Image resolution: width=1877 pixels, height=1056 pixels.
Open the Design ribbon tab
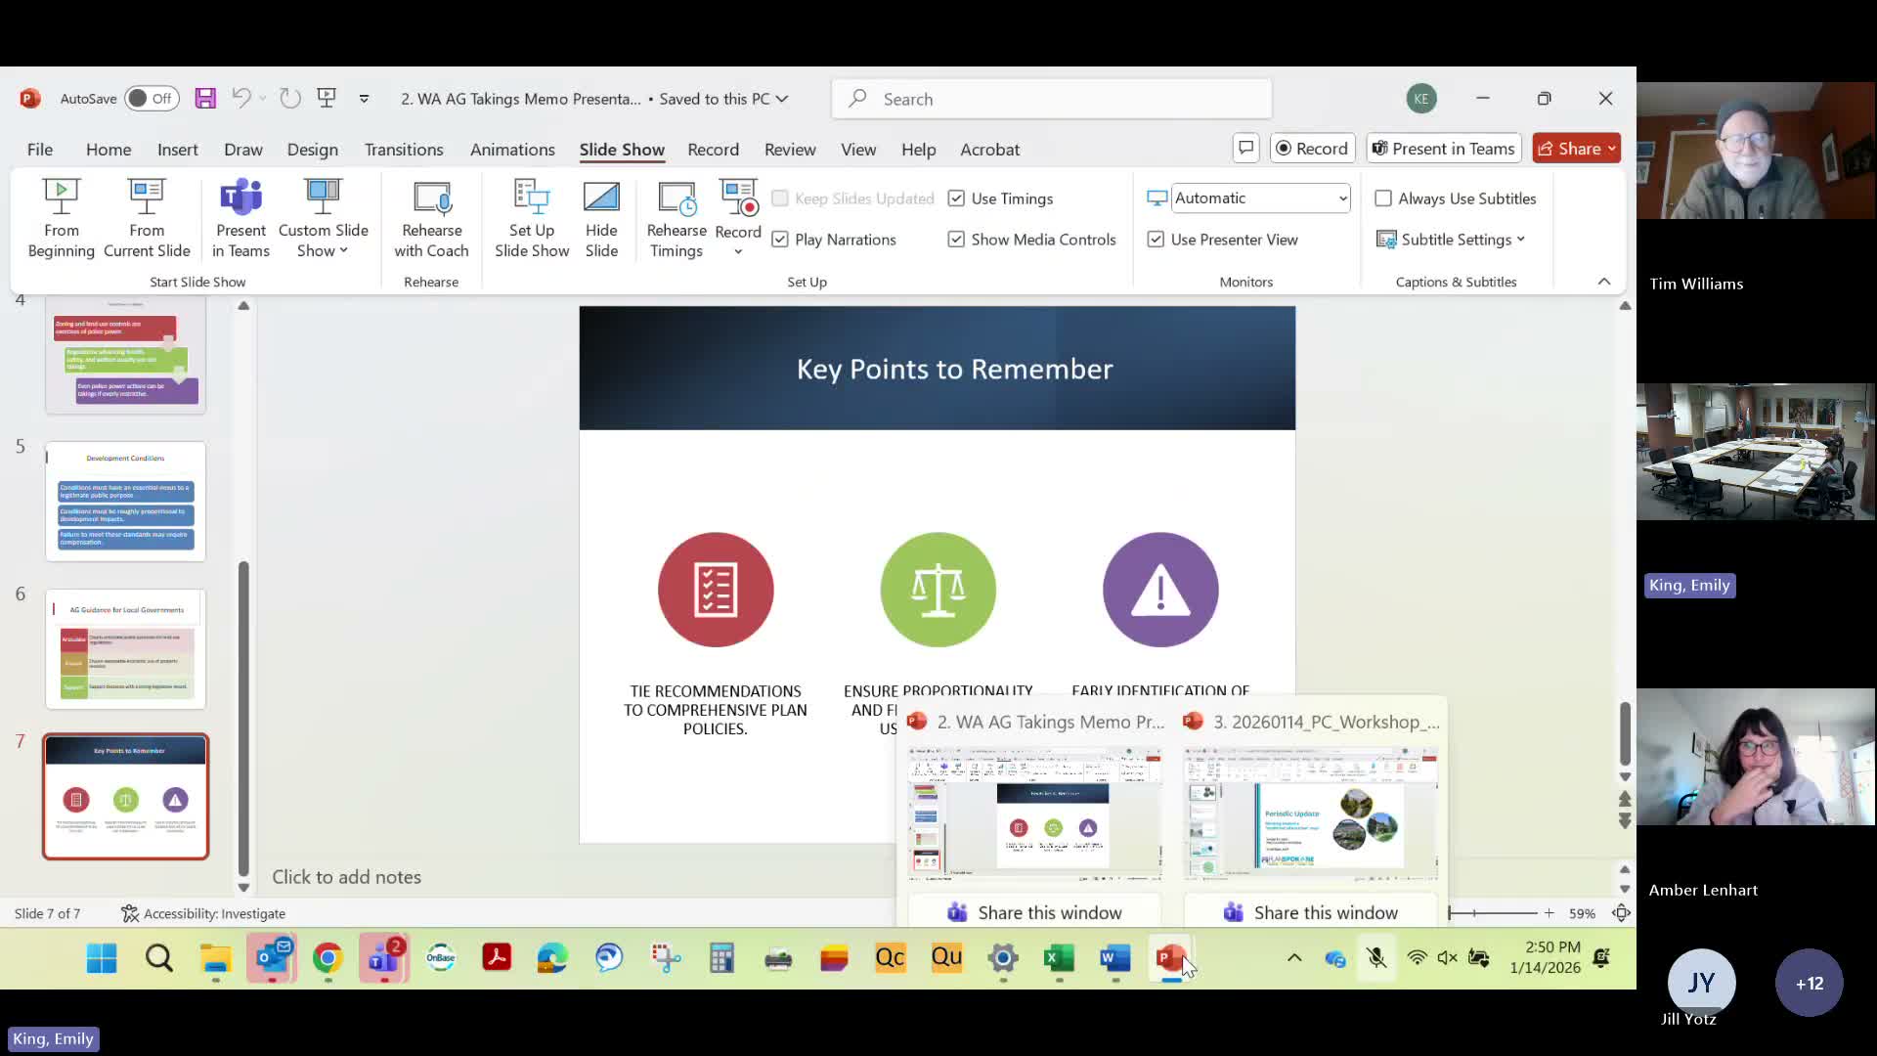point(312,150)
